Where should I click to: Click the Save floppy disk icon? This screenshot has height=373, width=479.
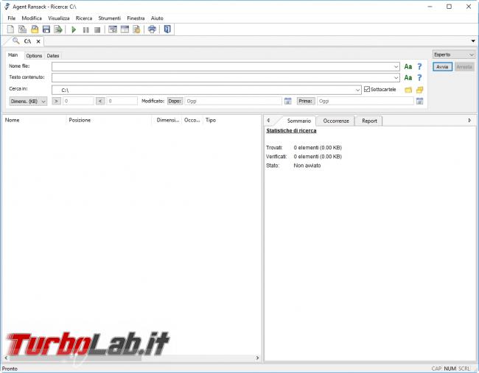pyautogui.click(x=46, y=29)
